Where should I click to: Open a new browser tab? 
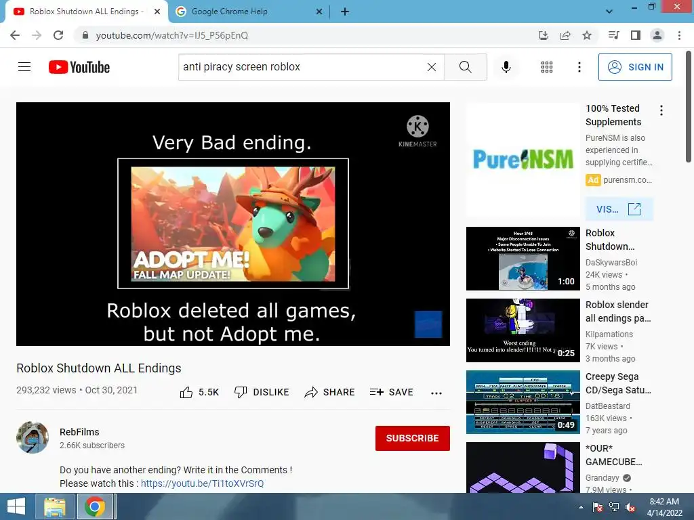pyautogui.click(x=345, y=12)
